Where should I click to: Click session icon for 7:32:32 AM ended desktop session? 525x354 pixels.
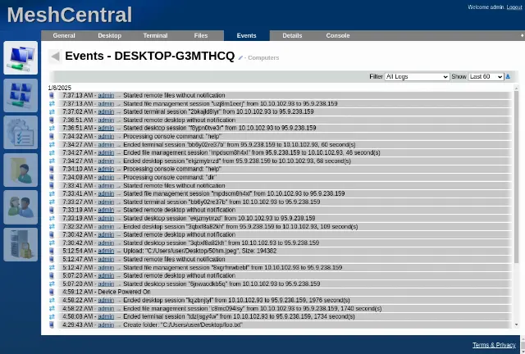click(x=52, y=226)
